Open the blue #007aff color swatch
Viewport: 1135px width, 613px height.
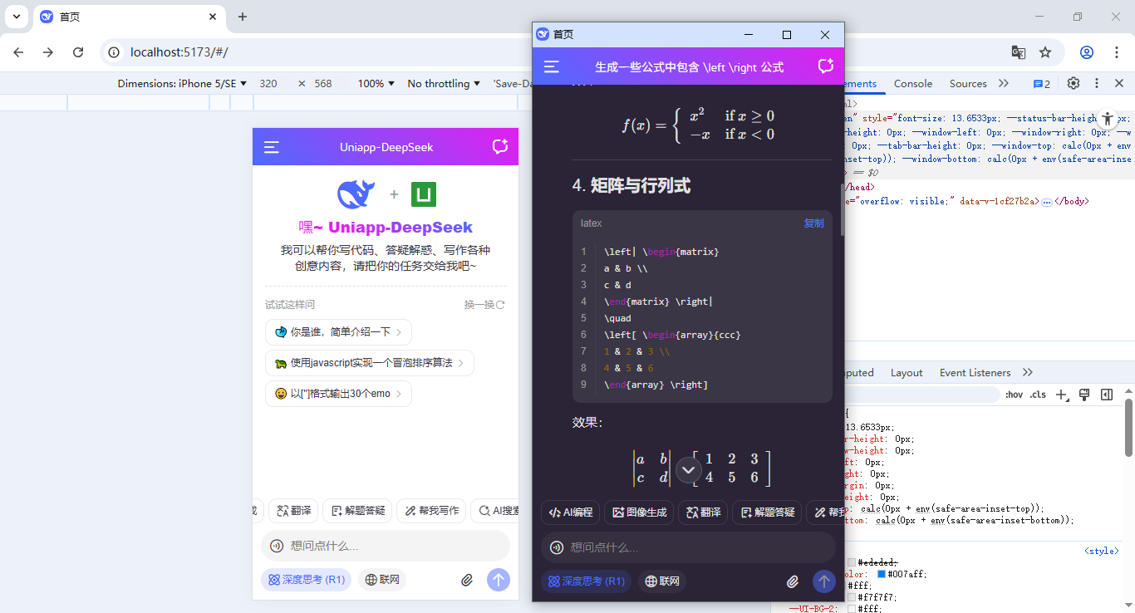882,574
